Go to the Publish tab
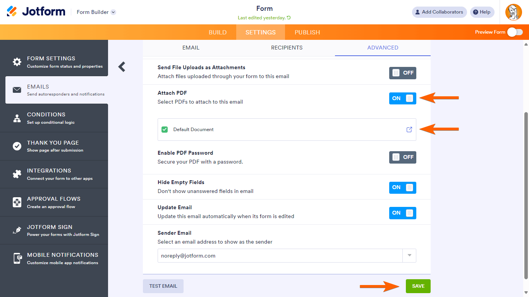This screenshot has width=529, height=297. [307, 32]
